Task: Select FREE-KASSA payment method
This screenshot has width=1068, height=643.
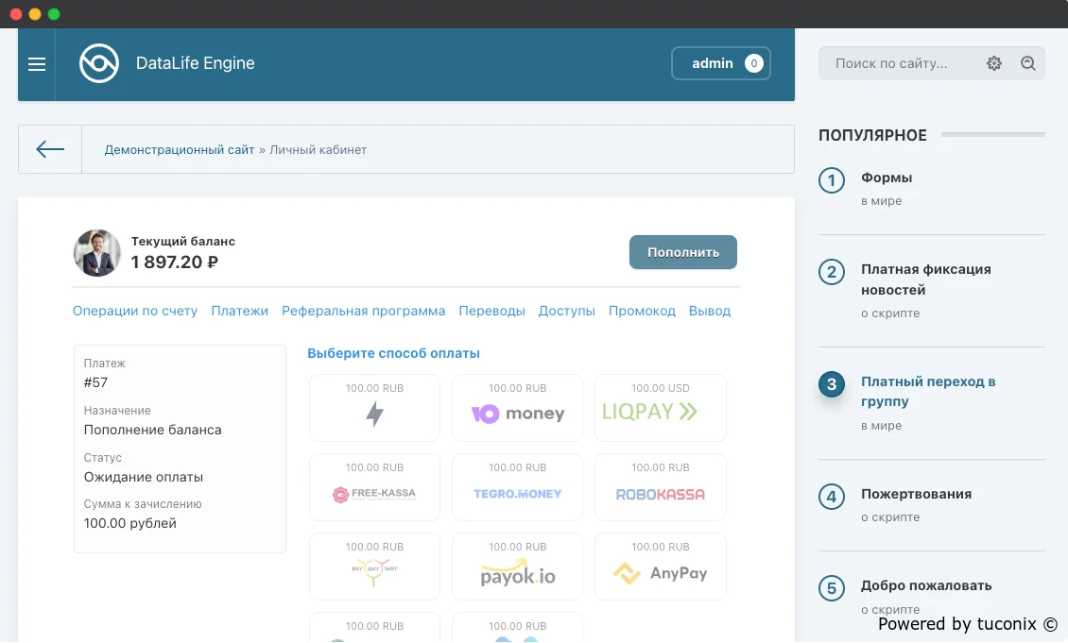Action: pos(374,487)
